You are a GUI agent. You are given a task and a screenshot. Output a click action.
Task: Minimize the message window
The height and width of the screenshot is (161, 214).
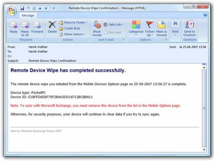click(187, 6)
